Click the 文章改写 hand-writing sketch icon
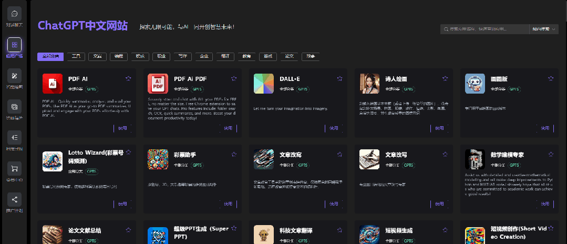The height and width of the screenshot is (244, 567). pyautogui.click(x=369, y=159)
